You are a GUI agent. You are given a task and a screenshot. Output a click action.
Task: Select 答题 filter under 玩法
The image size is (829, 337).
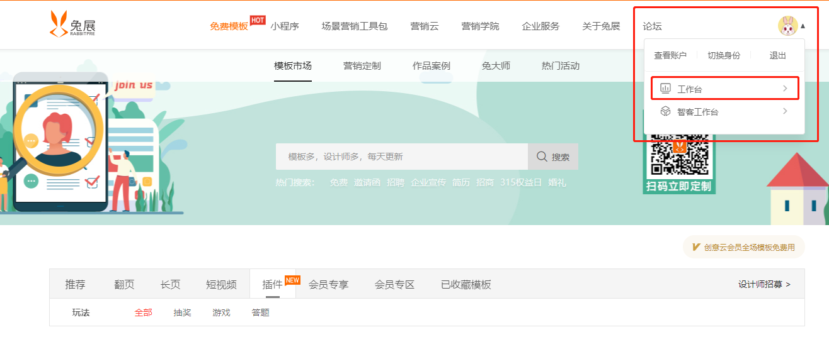pos(260,312)
